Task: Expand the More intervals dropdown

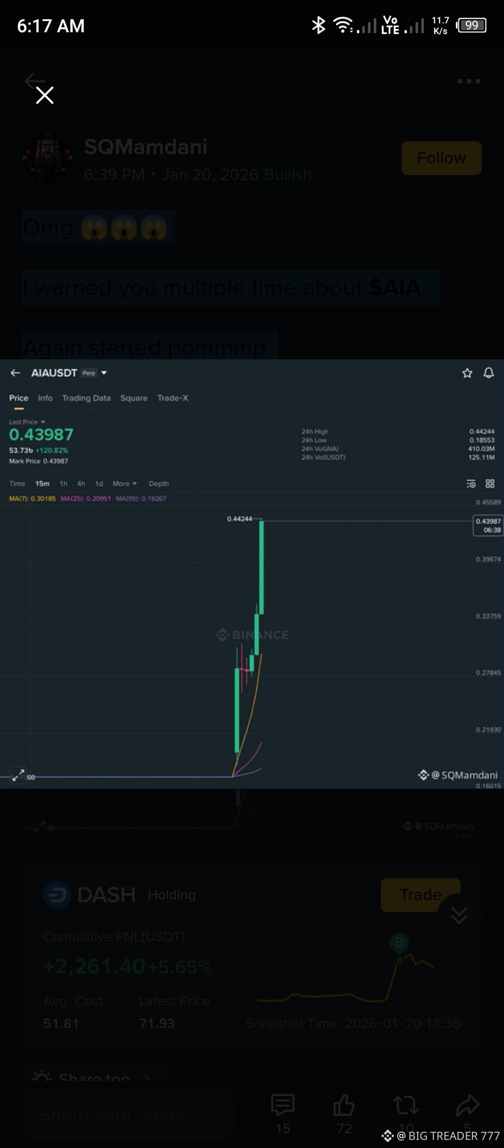Action: tap(125, 483)
